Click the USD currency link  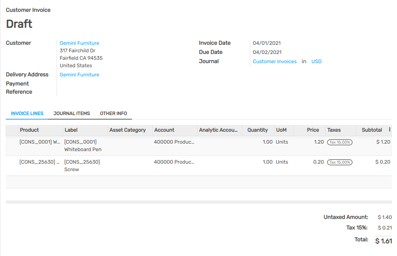click(316, 61)
